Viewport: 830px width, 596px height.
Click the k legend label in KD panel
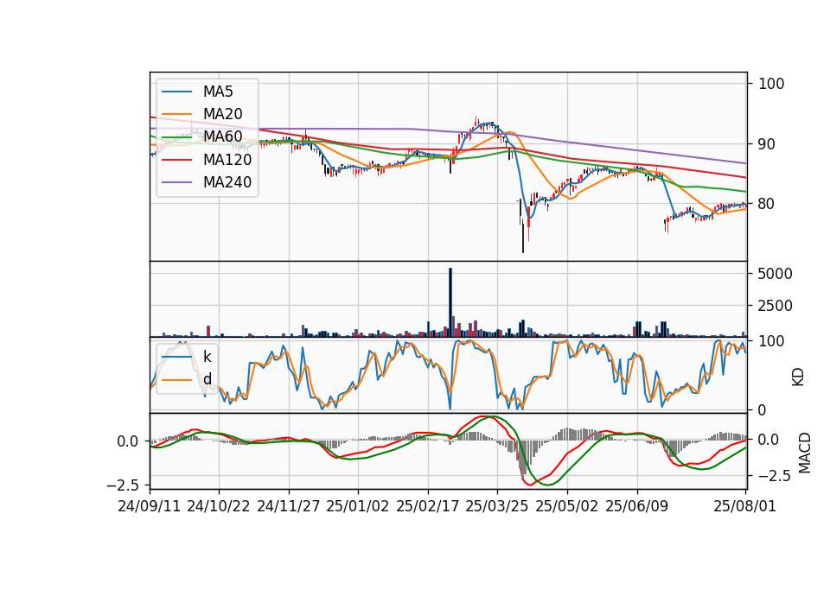point(207,357)
